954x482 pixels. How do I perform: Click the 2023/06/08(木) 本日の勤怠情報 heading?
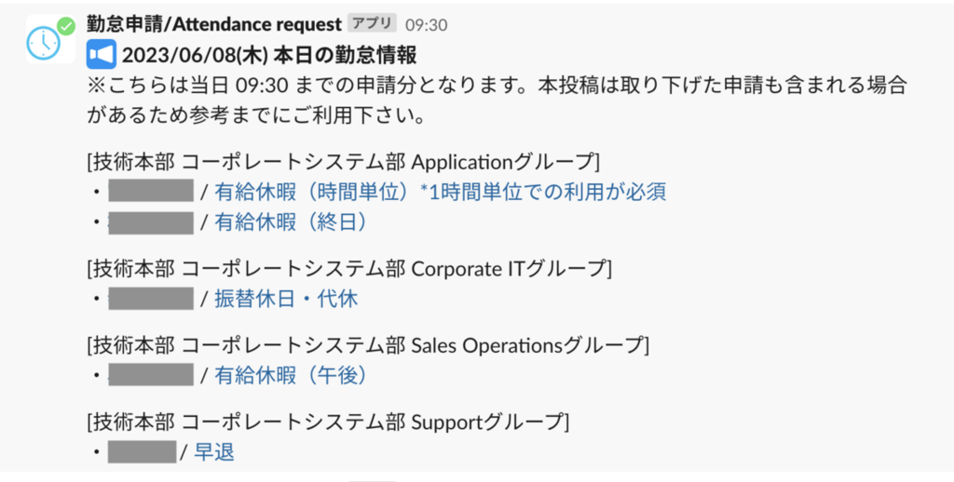pyautogui.click(x=269, y=55)
